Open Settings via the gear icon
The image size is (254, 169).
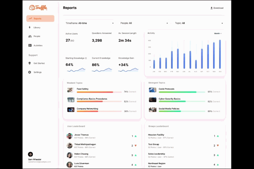pos(30,72)
